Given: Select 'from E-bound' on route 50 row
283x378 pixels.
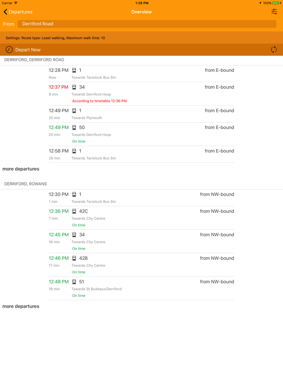Looking at the screenshot, I should pos(220,127).
